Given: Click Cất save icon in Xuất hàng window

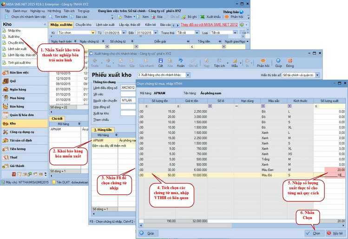Looking at the screenshot, I should point(160,63).
